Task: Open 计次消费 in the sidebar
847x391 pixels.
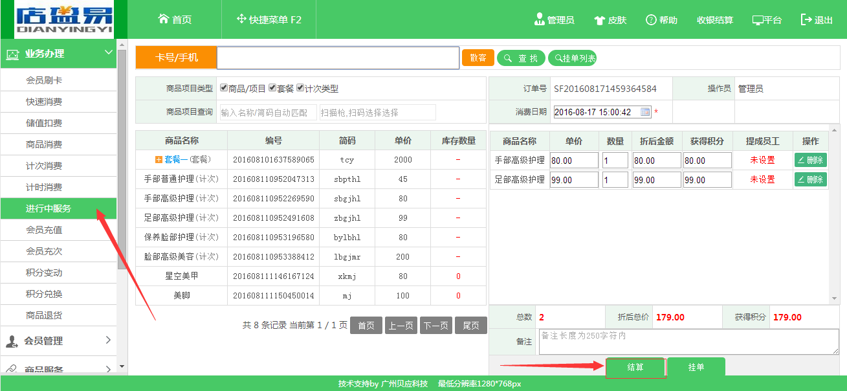Action: pos(58,166)
